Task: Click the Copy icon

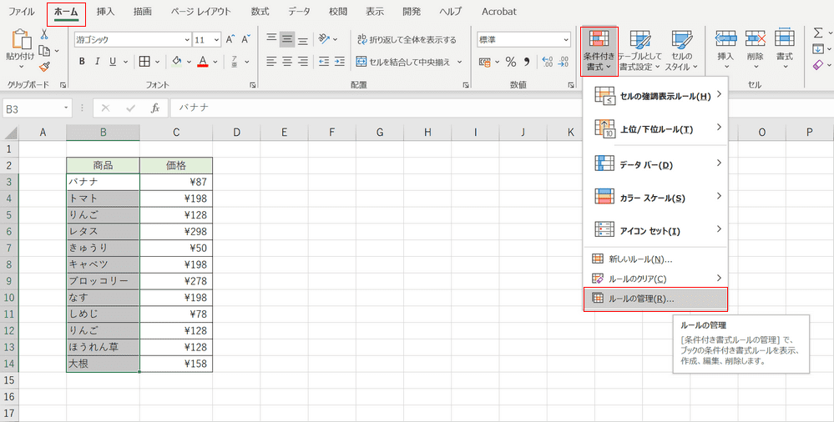Action: pyautogui.click(x=45, y=51)
